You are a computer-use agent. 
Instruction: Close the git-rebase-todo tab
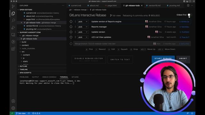coord(142,6)
